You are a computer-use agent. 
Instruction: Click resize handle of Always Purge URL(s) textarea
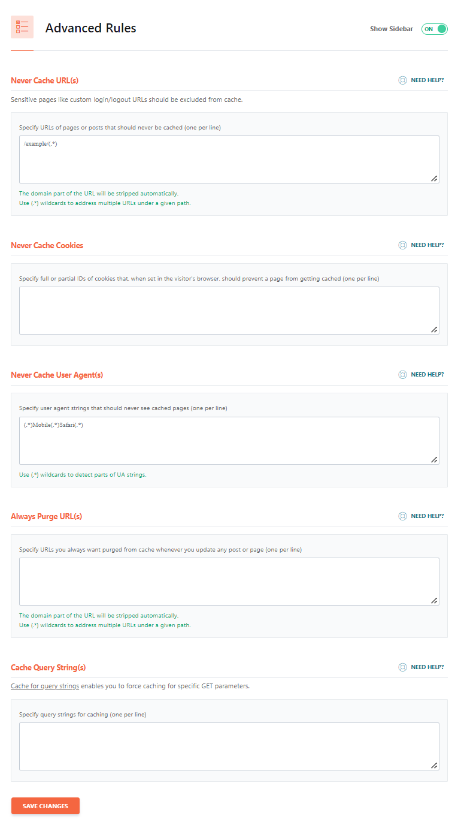[x=435, y=601]
